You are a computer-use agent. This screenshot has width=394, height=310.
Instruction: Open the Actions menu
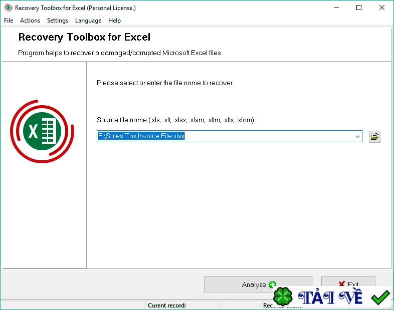coord(30,21)
